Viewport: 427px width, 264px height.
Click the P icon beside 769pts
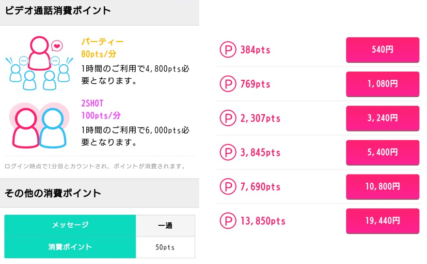(x=227, y=84)
